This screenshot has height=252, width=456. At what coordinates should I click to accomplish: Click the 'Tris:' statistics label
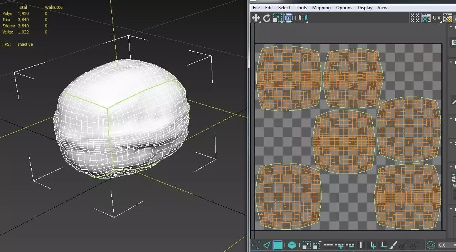click(x=6, y=20)
